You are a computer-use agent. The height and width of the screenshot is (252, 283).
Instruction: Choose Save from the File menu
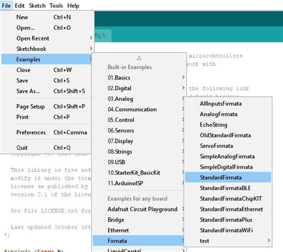47,81
